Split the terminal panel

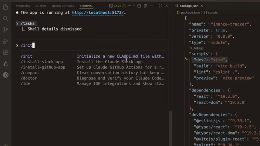tap(139, 6)
